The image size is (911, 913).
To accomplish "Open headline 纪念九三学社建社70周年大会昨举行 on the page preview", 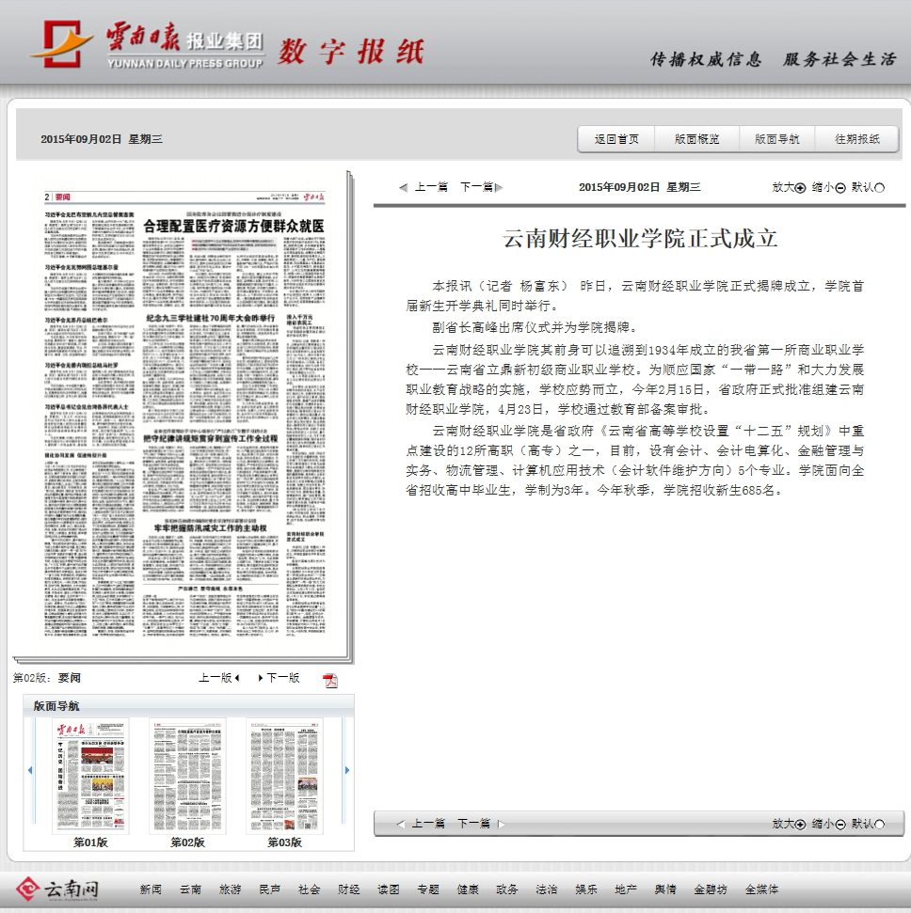I will point(211,319).
